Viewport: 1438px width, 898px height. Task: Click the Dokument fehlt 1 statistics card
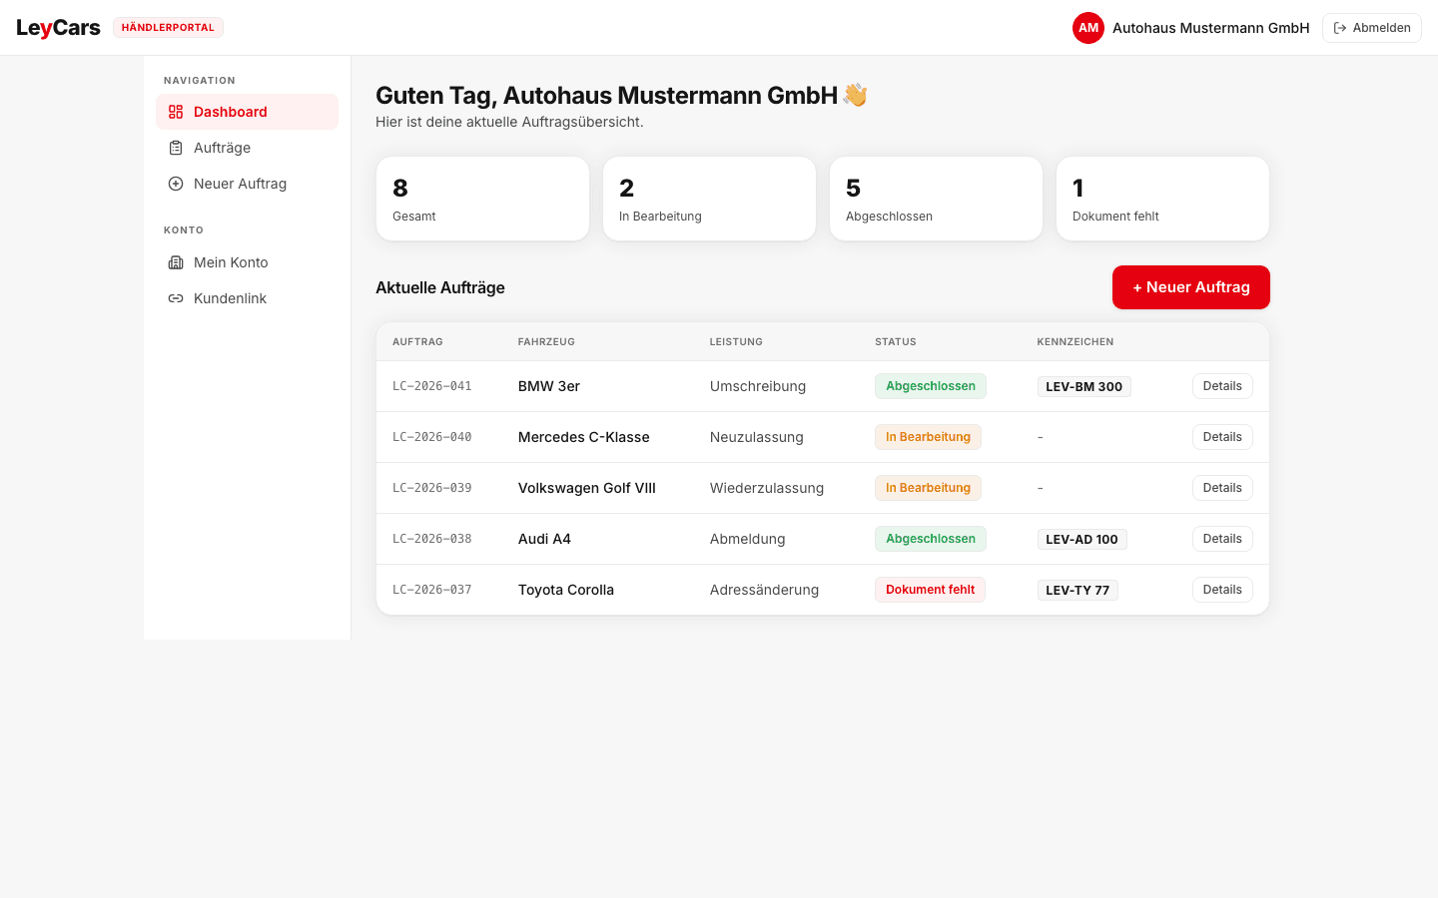click(1162, 199)
